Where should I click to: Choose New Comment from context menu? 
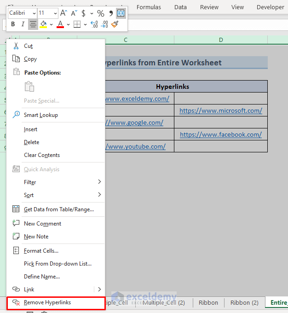56,224
